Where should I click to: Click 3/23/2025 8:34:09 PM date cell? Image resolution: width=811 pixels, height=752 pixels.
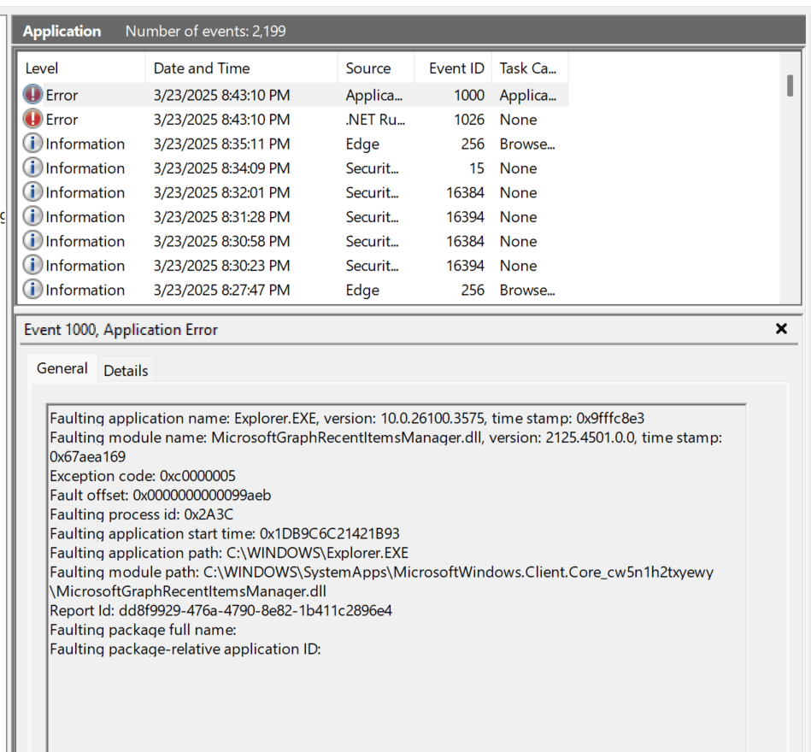221,168
